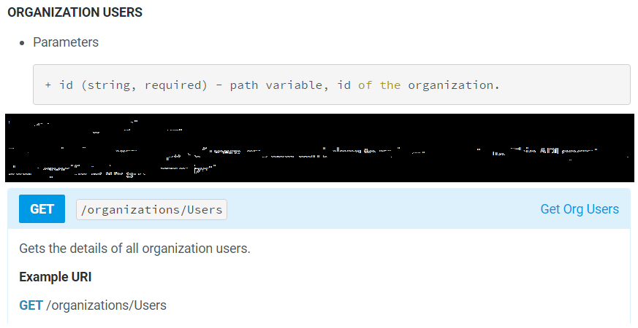
Task: Click the bullet dot before Parameters
Action: point(23,42)
